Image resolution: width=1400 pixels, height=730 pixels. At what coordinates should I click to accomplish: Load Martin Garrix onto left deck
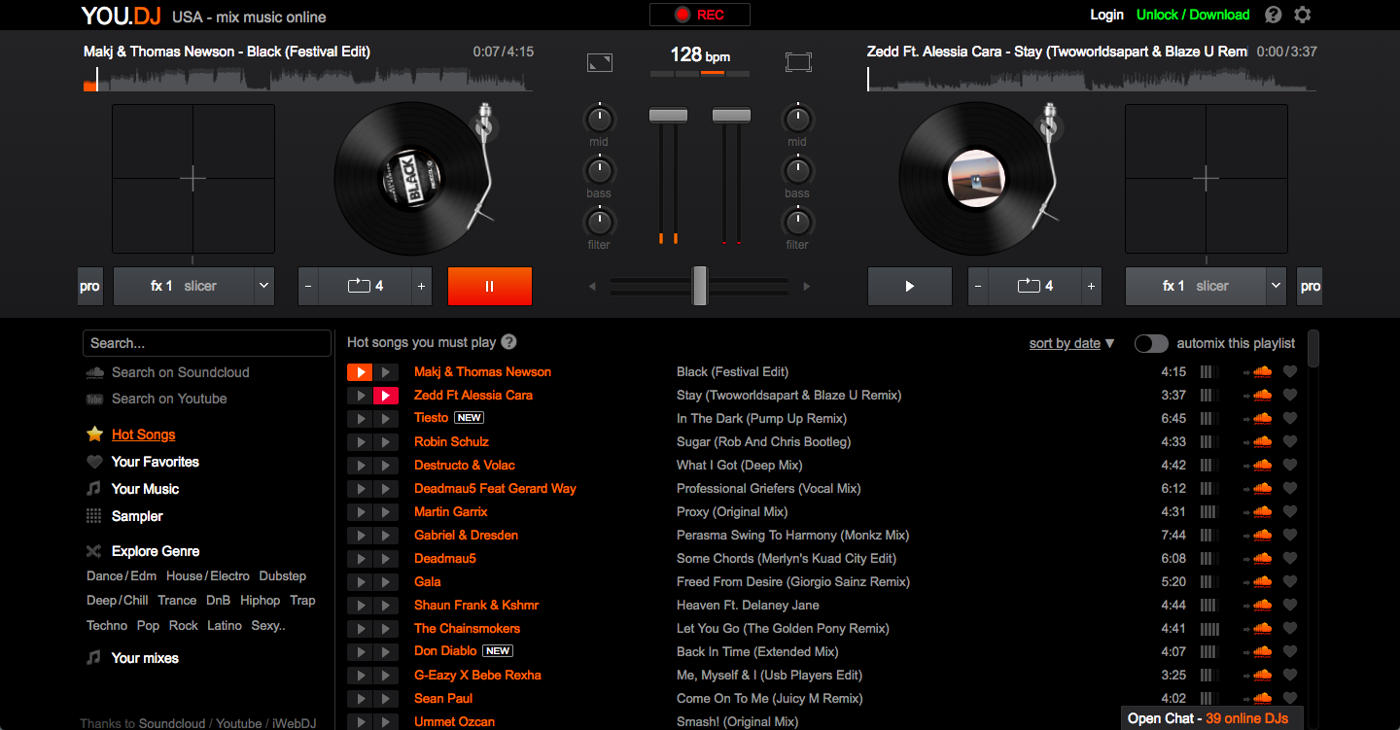360,511
